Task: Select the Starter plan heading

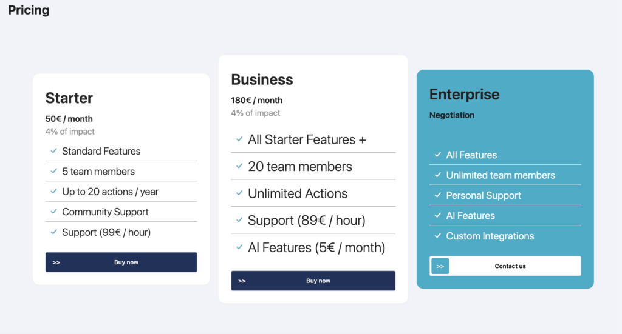Action: [x=69, y=98]
